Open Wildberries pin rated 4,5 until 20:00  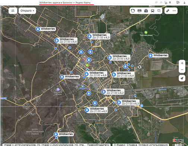click(109, 57)
